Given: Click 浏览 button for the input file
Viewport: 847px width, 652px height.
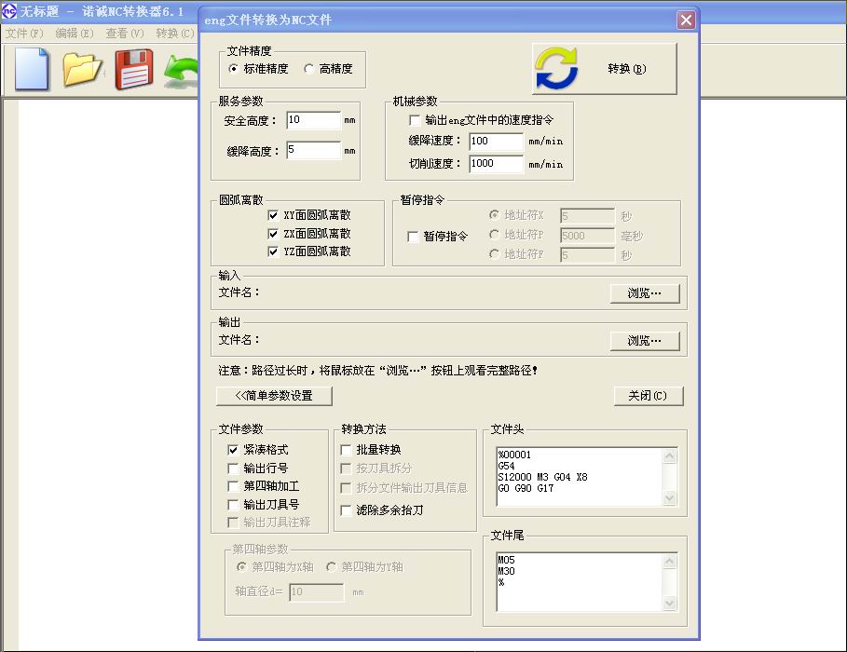Looking at the screenshot, I should point(644,292).
